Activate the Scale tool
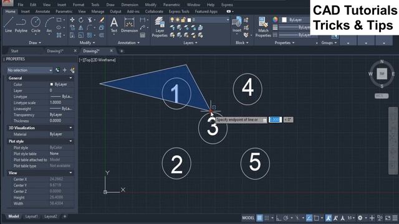Image resolution: width=399 pixels, height=224 pixels. point(81,35)
